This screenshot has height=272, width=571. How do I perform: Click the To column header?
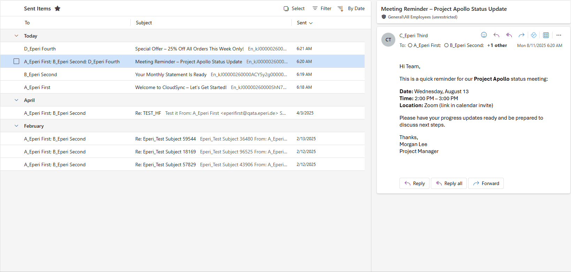coord(27,23)
